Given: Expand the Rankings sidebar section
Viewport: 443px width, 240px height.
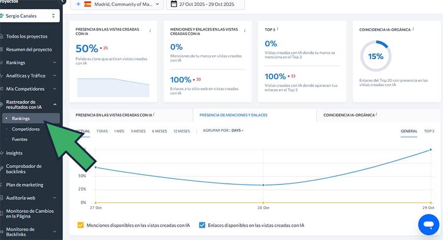Looking at the screenshot, I should (55, 63).
